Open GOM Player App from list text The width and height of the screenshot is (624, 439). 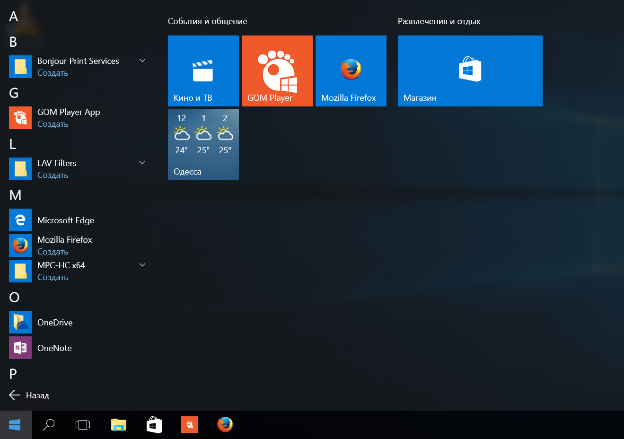pyautogui.click(x=69, y=112)
